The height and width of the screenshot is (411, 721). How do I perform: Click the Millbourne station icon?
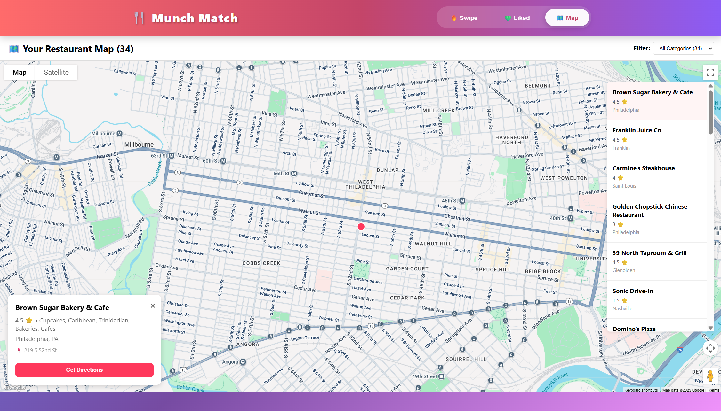[x=119, y=133]
